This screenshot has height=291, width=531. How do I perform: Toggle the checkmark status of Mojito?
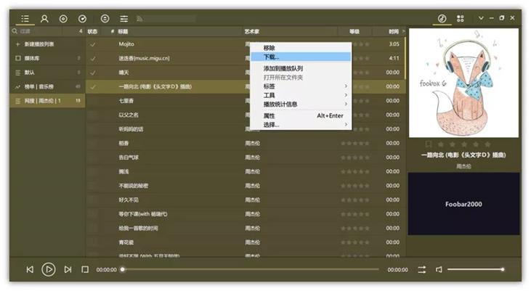[x=92, y=44]
